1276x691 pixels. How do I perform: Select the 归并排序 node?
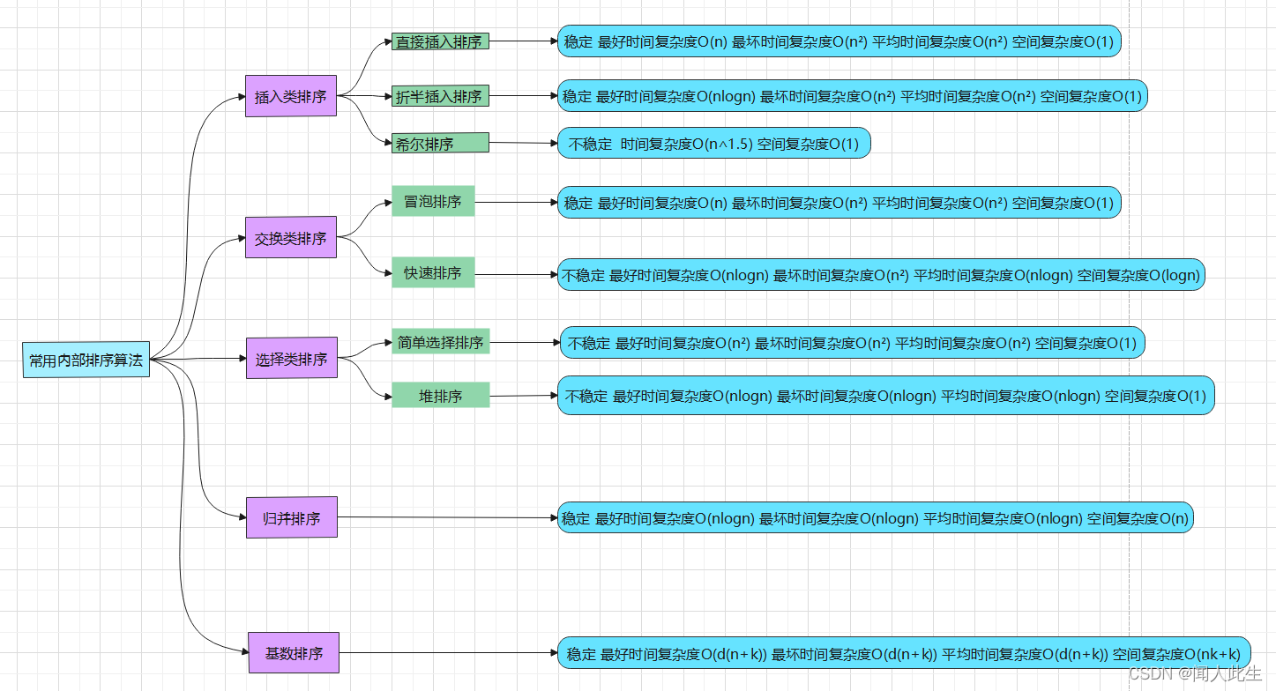coord(292,517)
